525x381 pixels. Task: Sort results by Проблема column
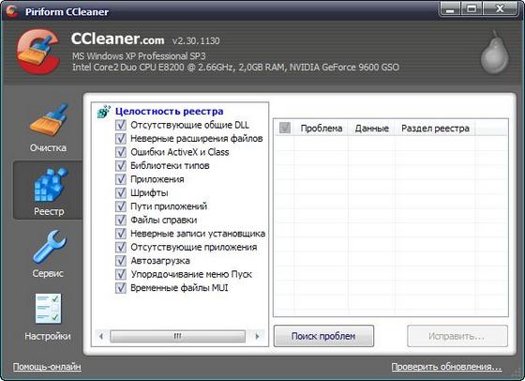pyautogui.click(x=321, y=128)
